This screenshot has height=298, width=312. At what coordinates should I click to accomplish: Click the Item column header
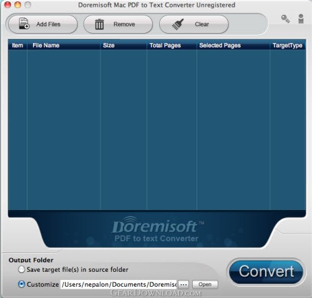point(17,46)
